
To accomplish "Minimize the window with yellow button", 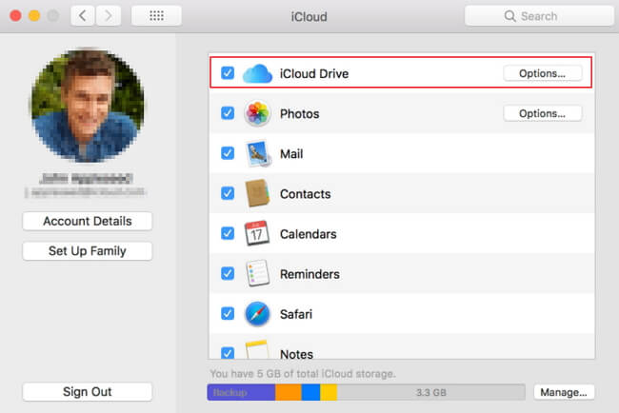I will pyautogui.click(x=34, y=16).
